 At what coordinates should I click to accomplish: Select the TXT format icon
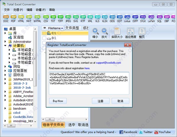coord(53,19)
